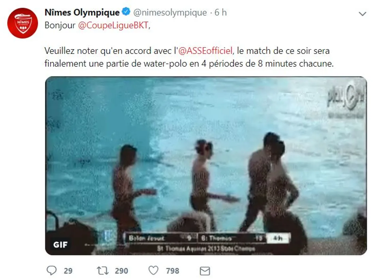Send the tweet via the envelope icon
Viewport: 375px width, 280px height.
[205, 271]
